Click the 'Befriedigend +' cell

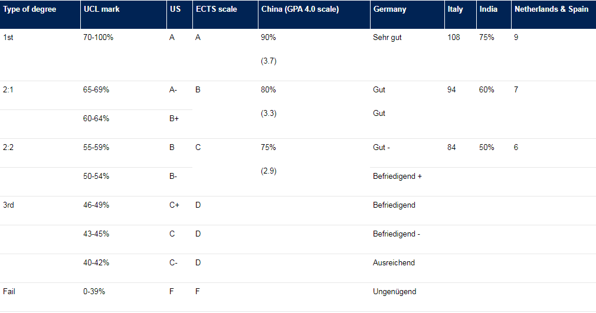(x=397, y=176)
